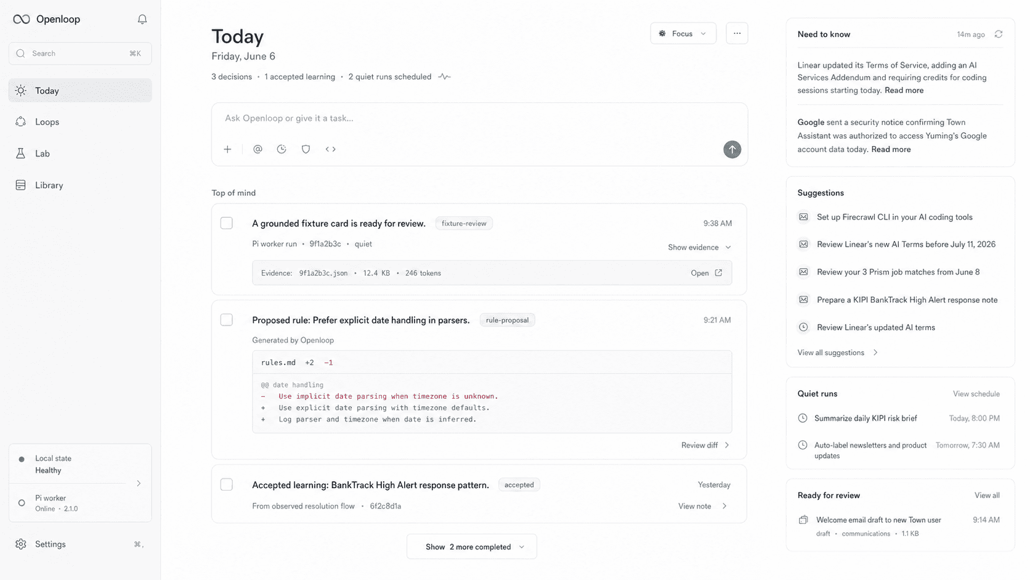Click the accepted tag
Screen dimensions: 1030x580
[519, 484]
